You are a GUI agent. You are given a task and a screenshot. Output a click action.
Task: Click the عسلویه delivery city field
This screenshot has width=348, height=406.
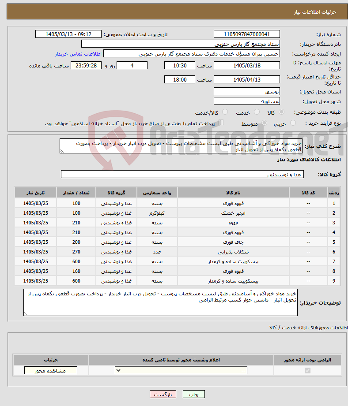tap(246, 101)
